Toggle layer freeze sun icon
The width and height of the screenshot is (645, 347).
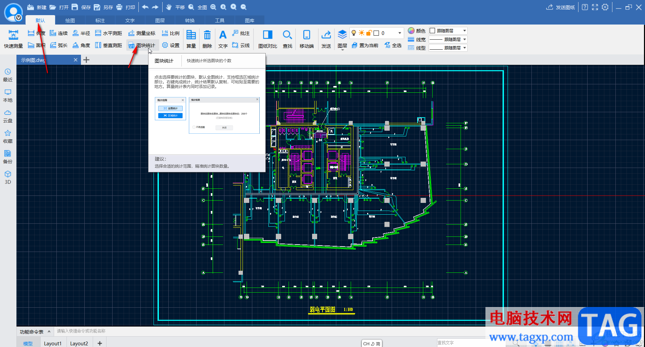click(361, 33)
